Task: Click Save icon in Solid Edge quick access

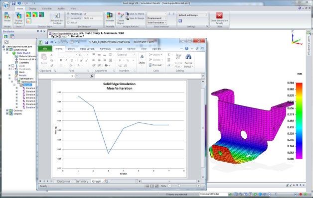Action: coord(13,3)
